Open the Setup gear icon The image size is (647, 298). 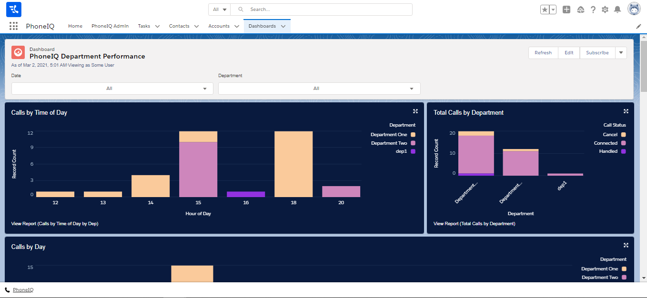point(605,10)
